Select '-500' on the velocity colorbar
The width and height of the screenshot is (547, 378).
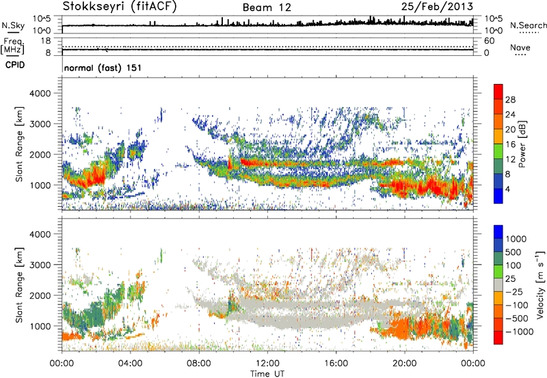[516, 319]
